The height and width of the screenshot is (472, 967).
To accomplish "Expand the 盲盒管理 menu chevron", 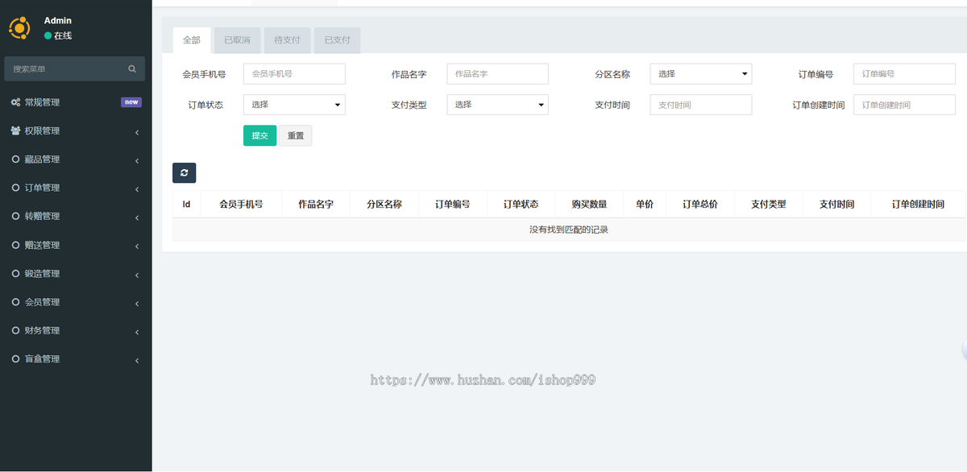I will (x=137, y=360).
